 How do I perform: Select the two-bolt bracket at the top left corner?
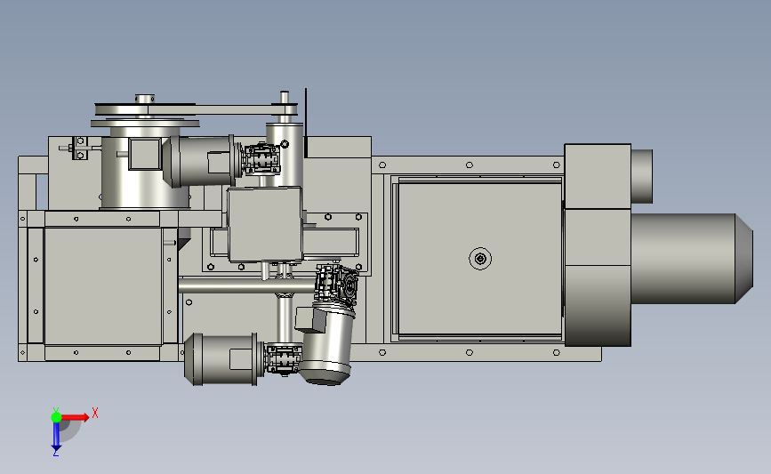click(x=80, y=148)
